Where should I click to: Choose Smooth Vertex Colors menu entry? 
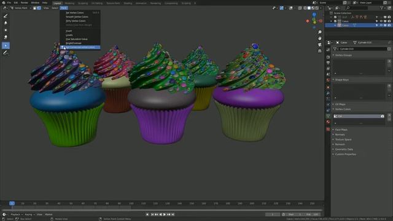(80, 17)
